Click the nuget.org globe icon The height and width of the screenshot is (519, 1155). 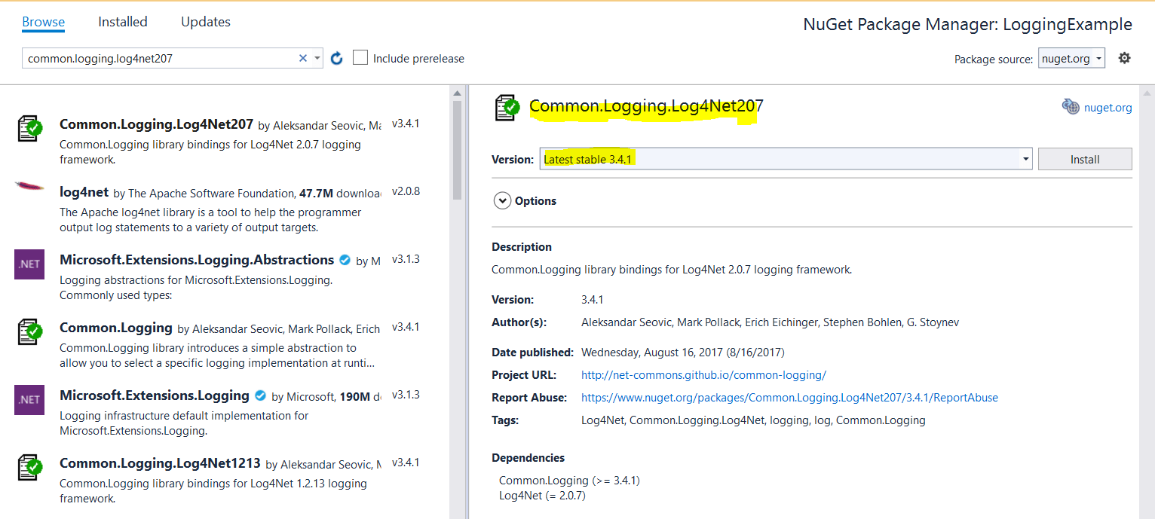coord(1071,107)
